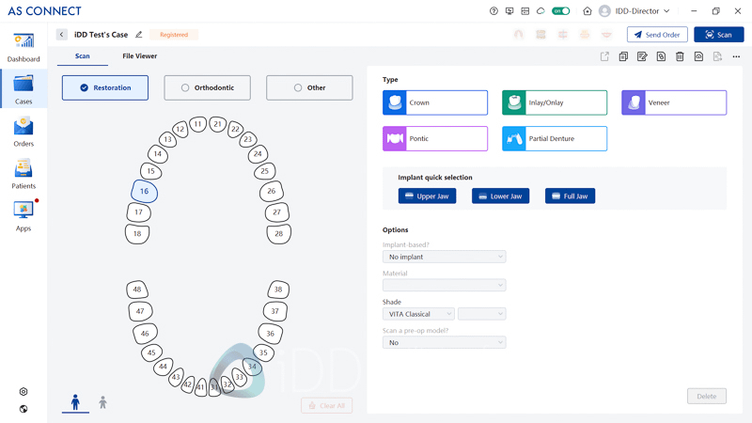Toggle the green 'on' switch off
Image resolution: width=752 pixels, height=423 pixels.
561,11
